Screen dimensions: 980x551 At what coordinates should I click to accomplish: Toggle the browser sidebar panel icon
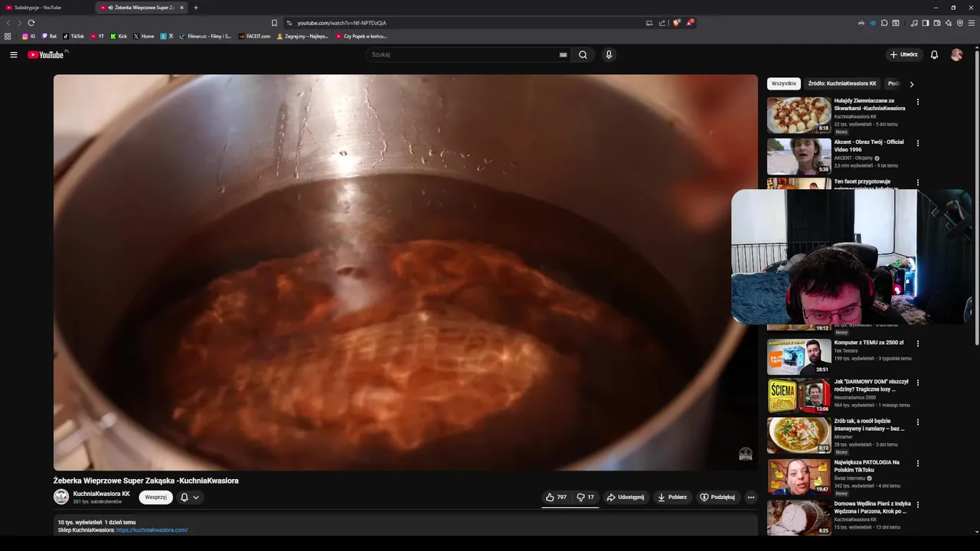click(x=925, y=23)
